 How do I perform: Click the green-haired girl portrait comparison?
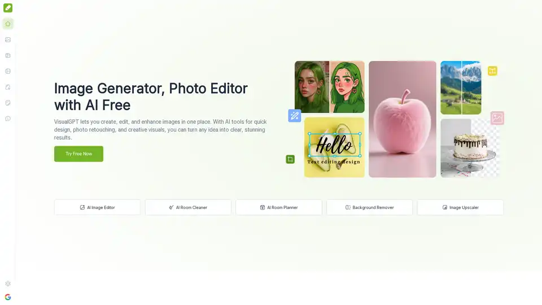coord(329,87)
